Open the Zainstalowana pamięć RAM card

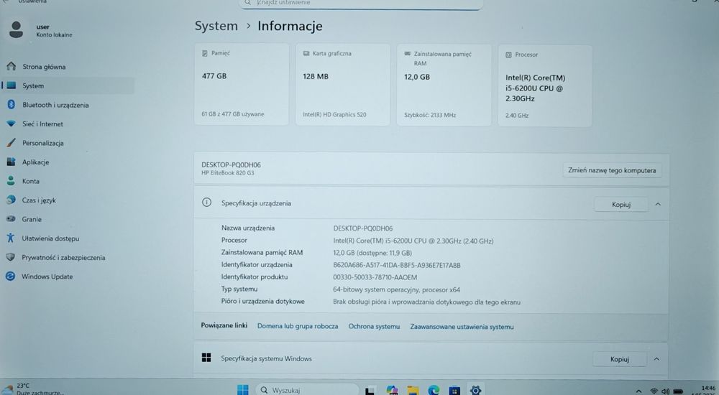click(444, 85)
